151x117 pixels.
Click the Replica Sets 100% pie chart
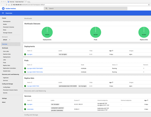pos(144,32)
